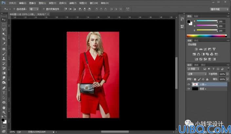
Task: Open the Color panel flyout menu
Action: pyautogui.click(x=228, y=16)
